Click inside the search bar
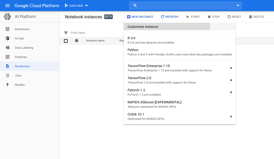This screenshot has width=274, height=159. tap(181, 5)
